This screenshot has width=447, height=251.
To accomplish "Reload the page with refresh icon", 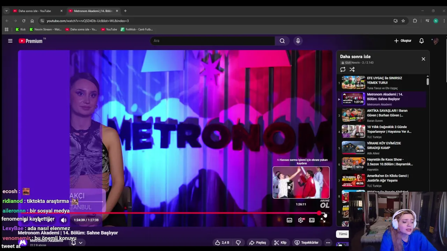I will tap(23, 21).
